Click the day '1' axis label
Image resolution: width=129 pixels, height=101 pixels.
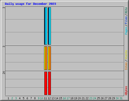coord(8,98)
